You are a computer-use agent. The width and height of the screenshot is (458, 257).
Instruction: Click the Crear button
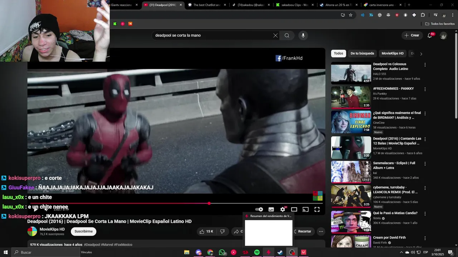(411, 35)
